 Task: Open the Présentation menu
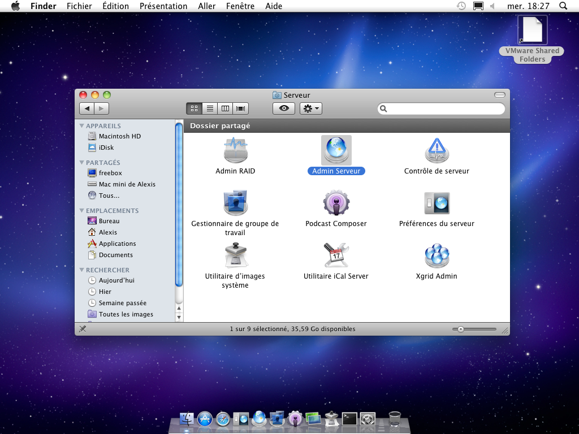pyautogui.click(x=163, y=6)
